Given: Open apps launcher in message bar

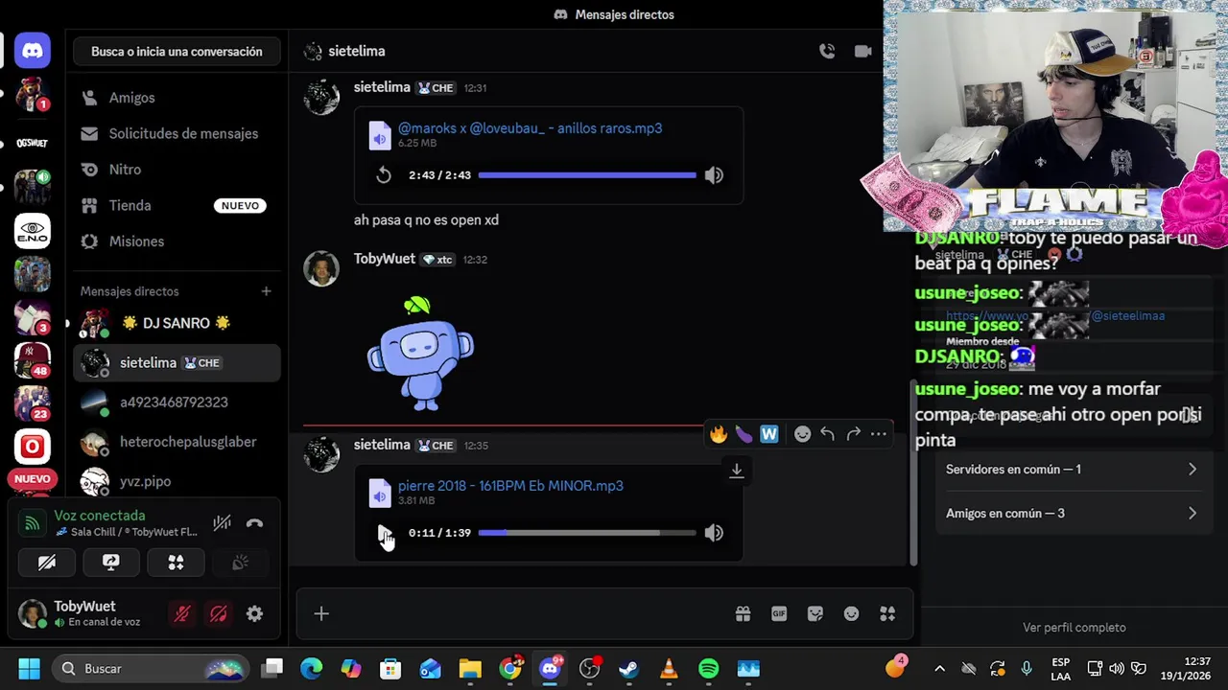Looking at the screenshot, I should click(x=887, y=614).
